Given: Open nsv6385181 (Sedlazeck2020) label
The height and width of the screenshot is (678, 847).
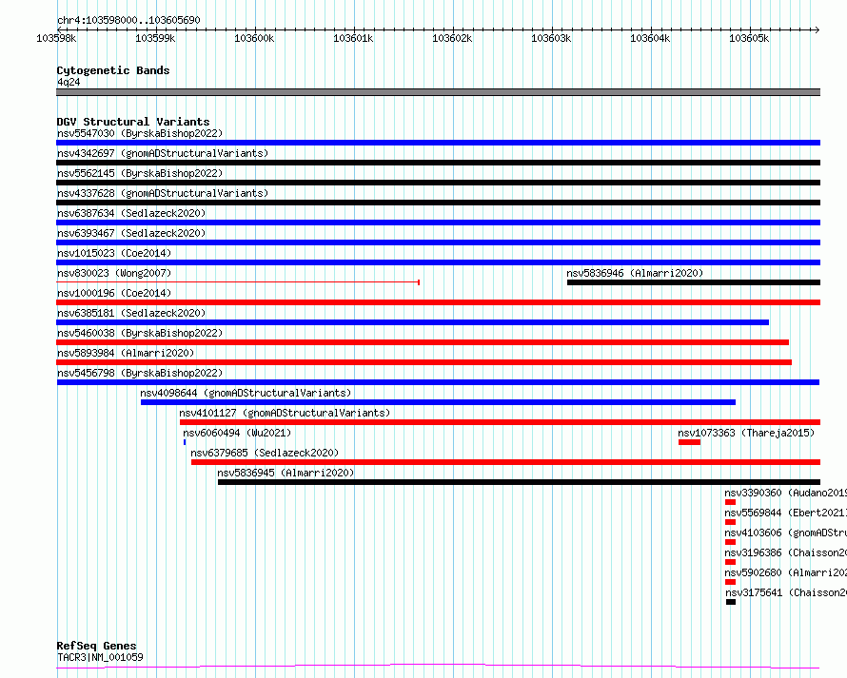Looking at the screenshot, I should click(x=131, y=313).
